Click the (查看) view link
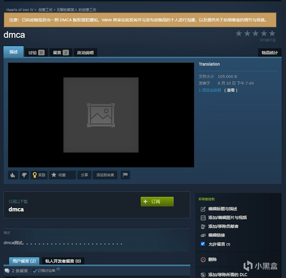This screenshot has width=286, height=278. (x=231, y=90)
